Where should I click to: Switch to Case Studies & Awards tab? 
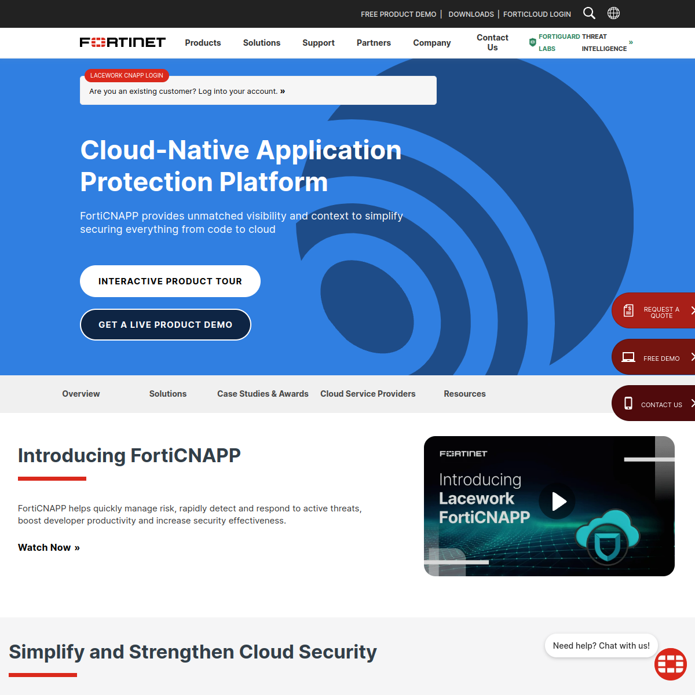pyautogui.click(x=263, y=394)
